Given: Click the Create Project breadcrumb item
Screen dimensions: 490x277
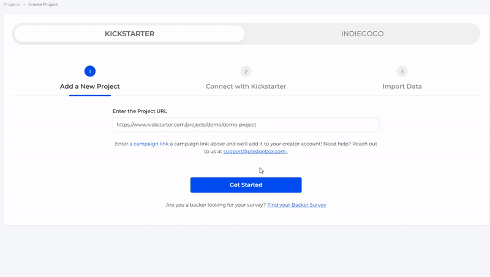Looking at the screenshot, I should click(43, 4).
